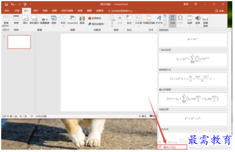
Task: Insert Header and Footer (页眉和页脚)
Action: (x=149, y=20)
